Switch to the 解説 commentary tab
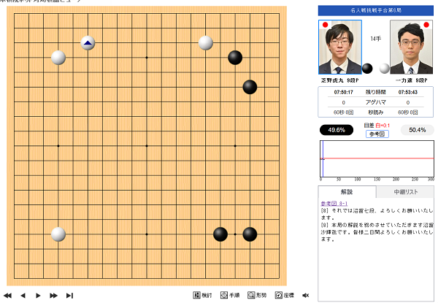 click(347, 192)
